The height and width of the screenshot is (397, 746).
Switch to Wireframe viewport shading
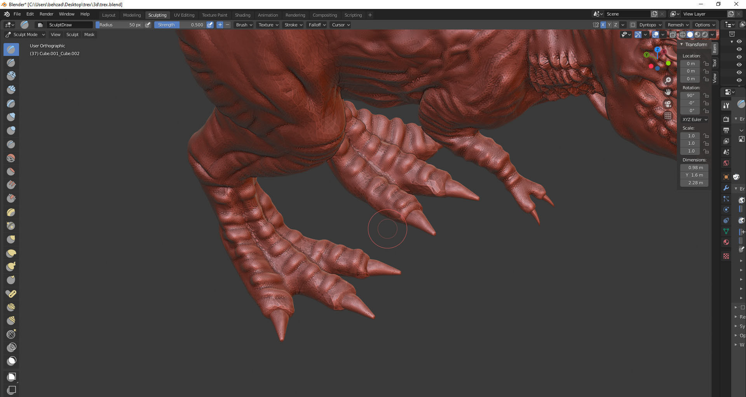(x=683, y=35)
